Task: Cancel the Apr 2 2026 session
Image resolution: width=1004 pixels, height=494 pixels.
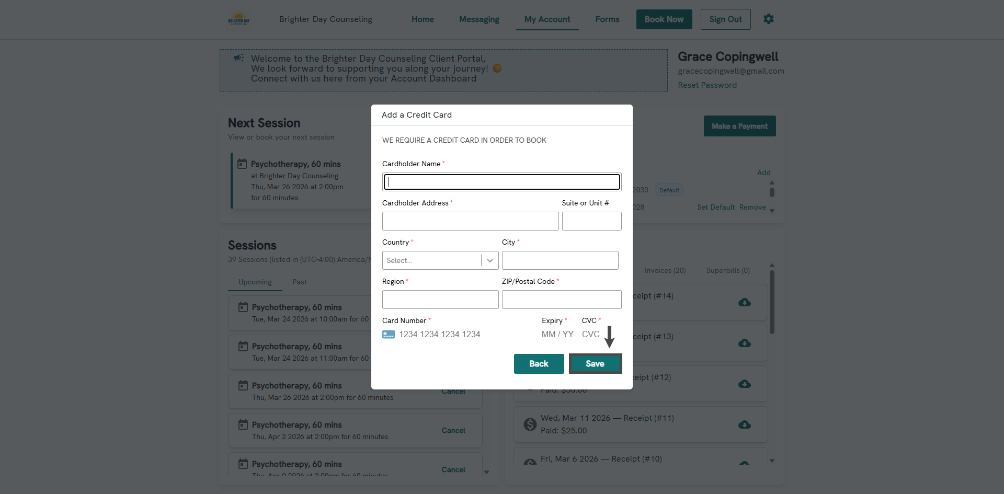Action: [x=453, y=430]
